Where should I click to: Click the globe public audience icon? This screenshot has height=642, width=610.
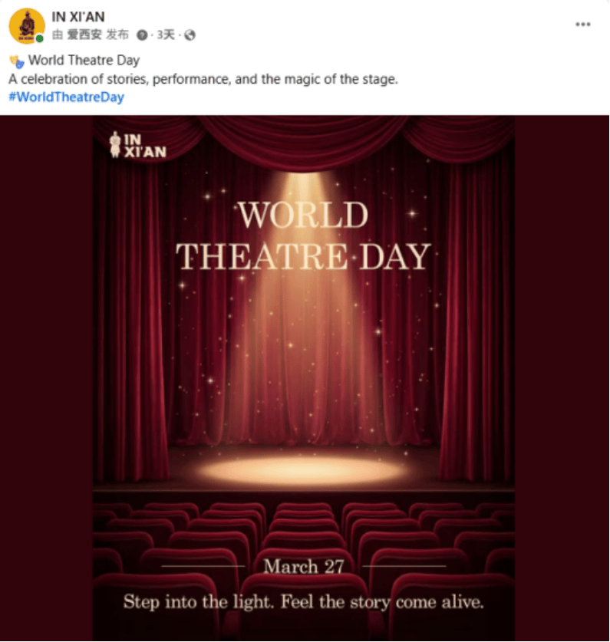click(190, 35)
